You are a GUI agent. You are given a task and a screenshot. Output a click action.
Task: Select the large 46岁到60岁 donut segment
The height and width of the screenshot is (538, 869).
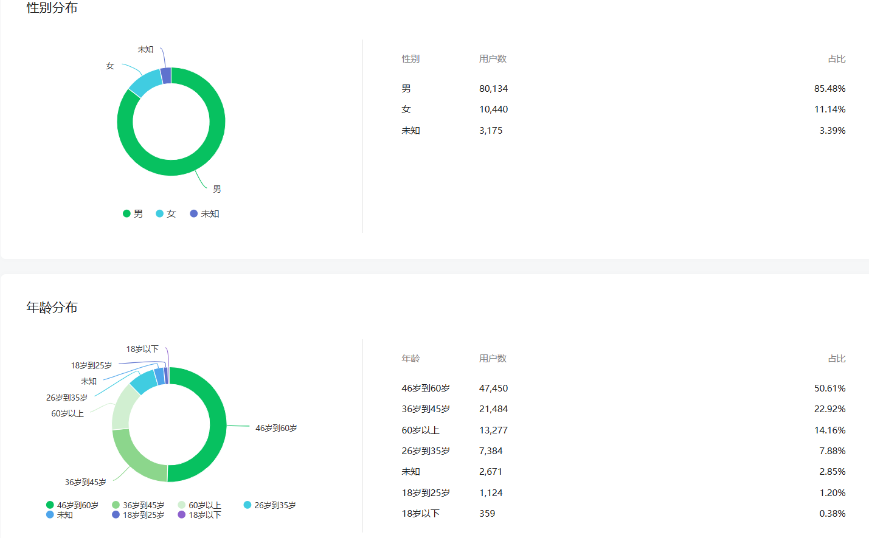[x=216, y=426]
